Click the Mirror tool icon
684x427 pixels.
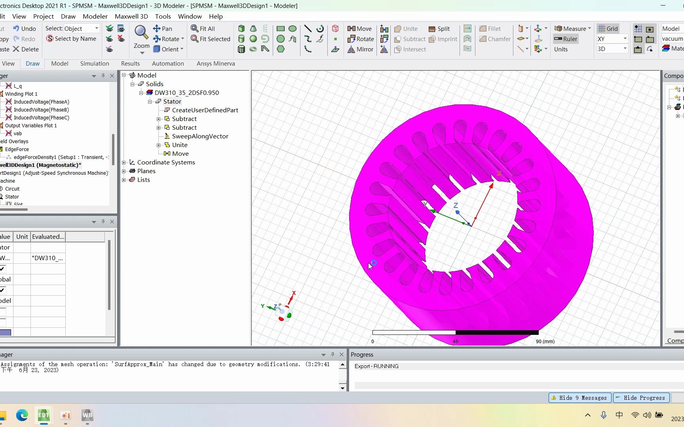[x=360, y=49]
